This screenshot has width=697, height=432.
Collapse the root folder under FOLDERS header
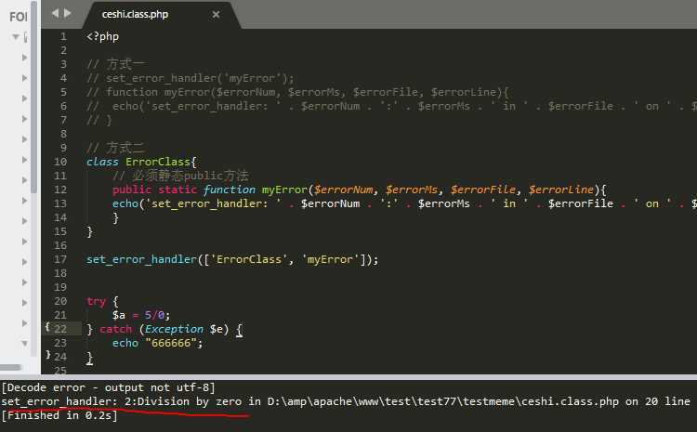point(16,37)
